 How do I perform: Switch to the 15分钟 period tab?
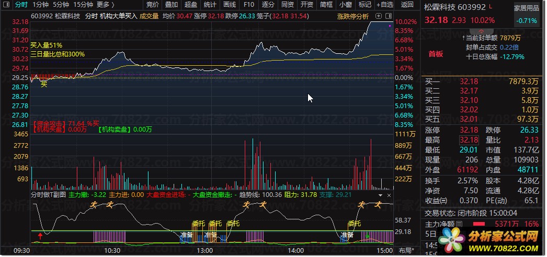[83, 5]
